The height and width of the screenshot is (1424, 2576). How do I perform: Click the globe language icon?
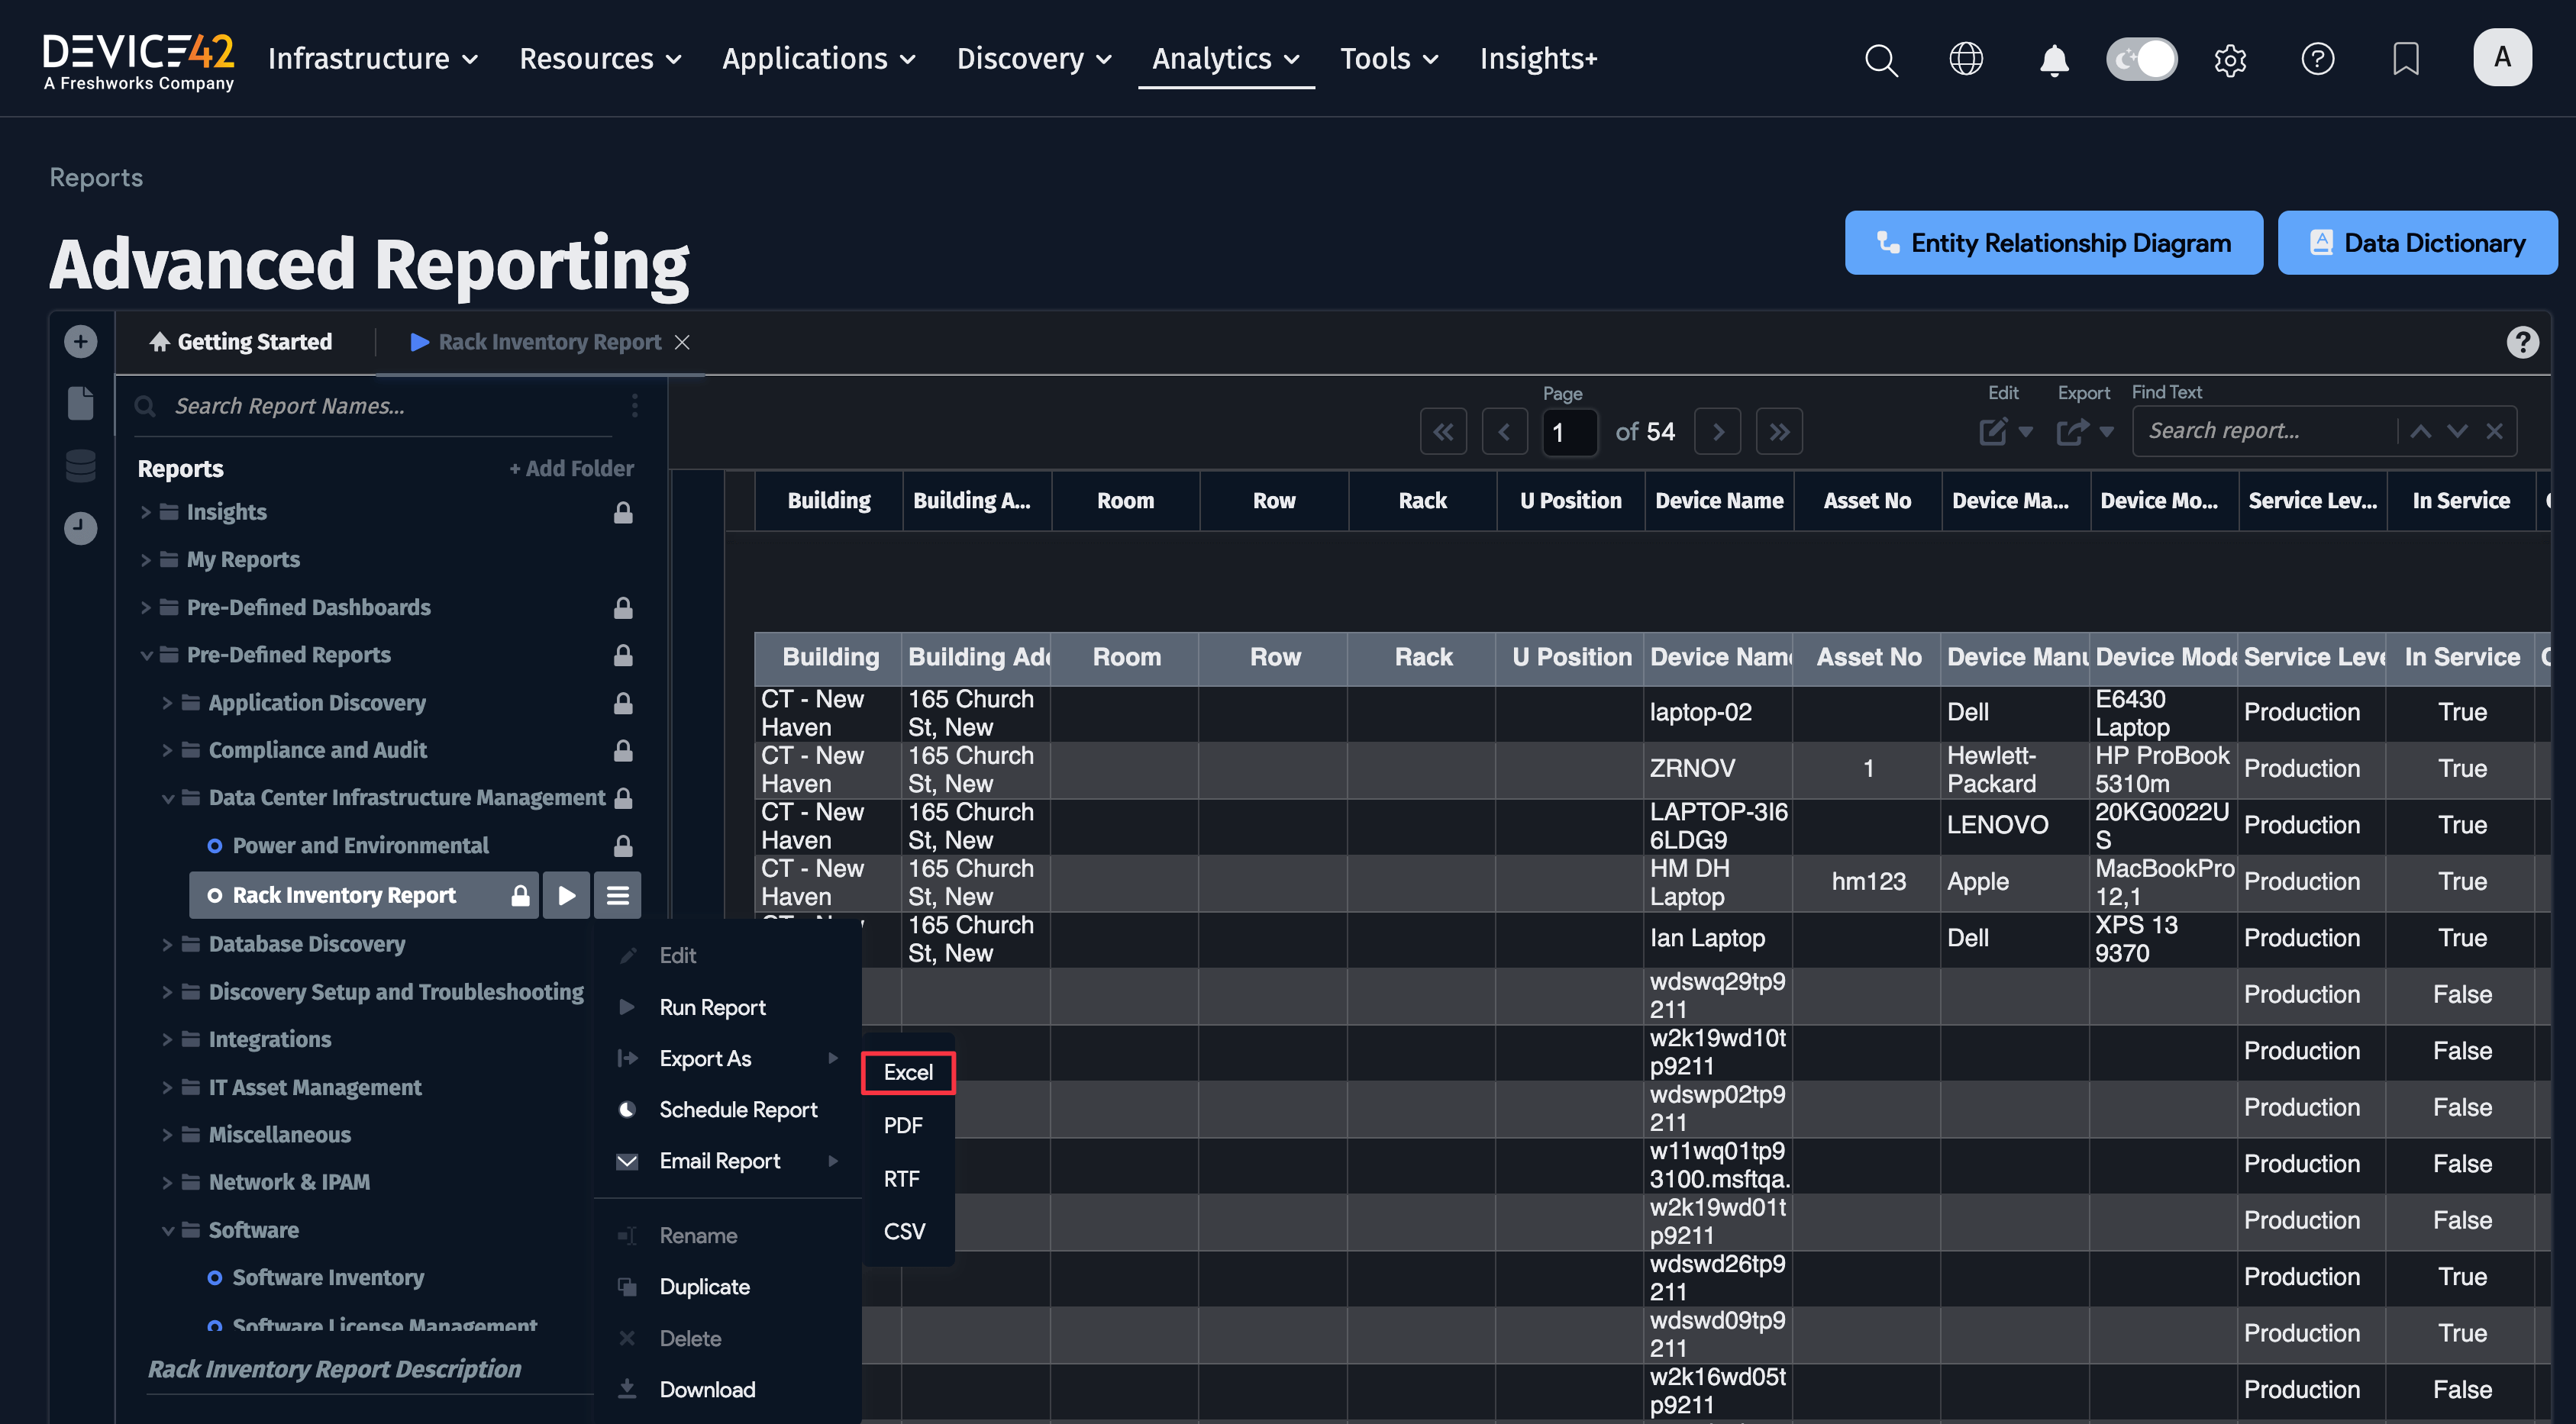[1966, 59]
